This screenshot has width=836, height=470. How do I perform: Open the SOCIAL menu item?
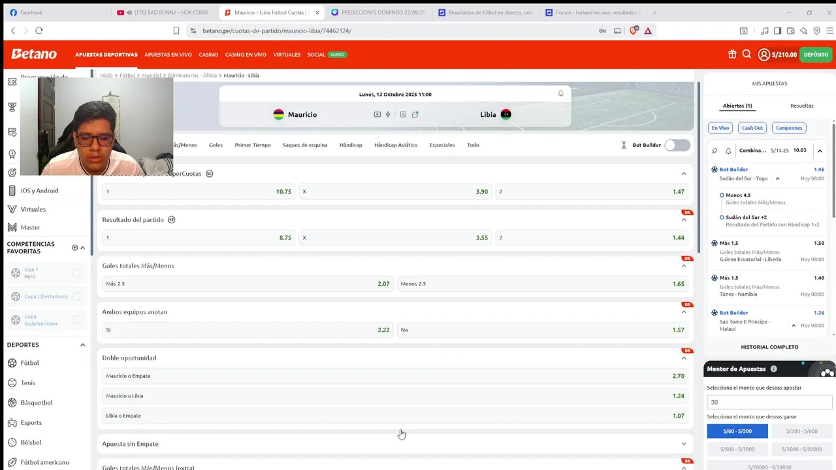pyautogui.click(x=316, y=55)
